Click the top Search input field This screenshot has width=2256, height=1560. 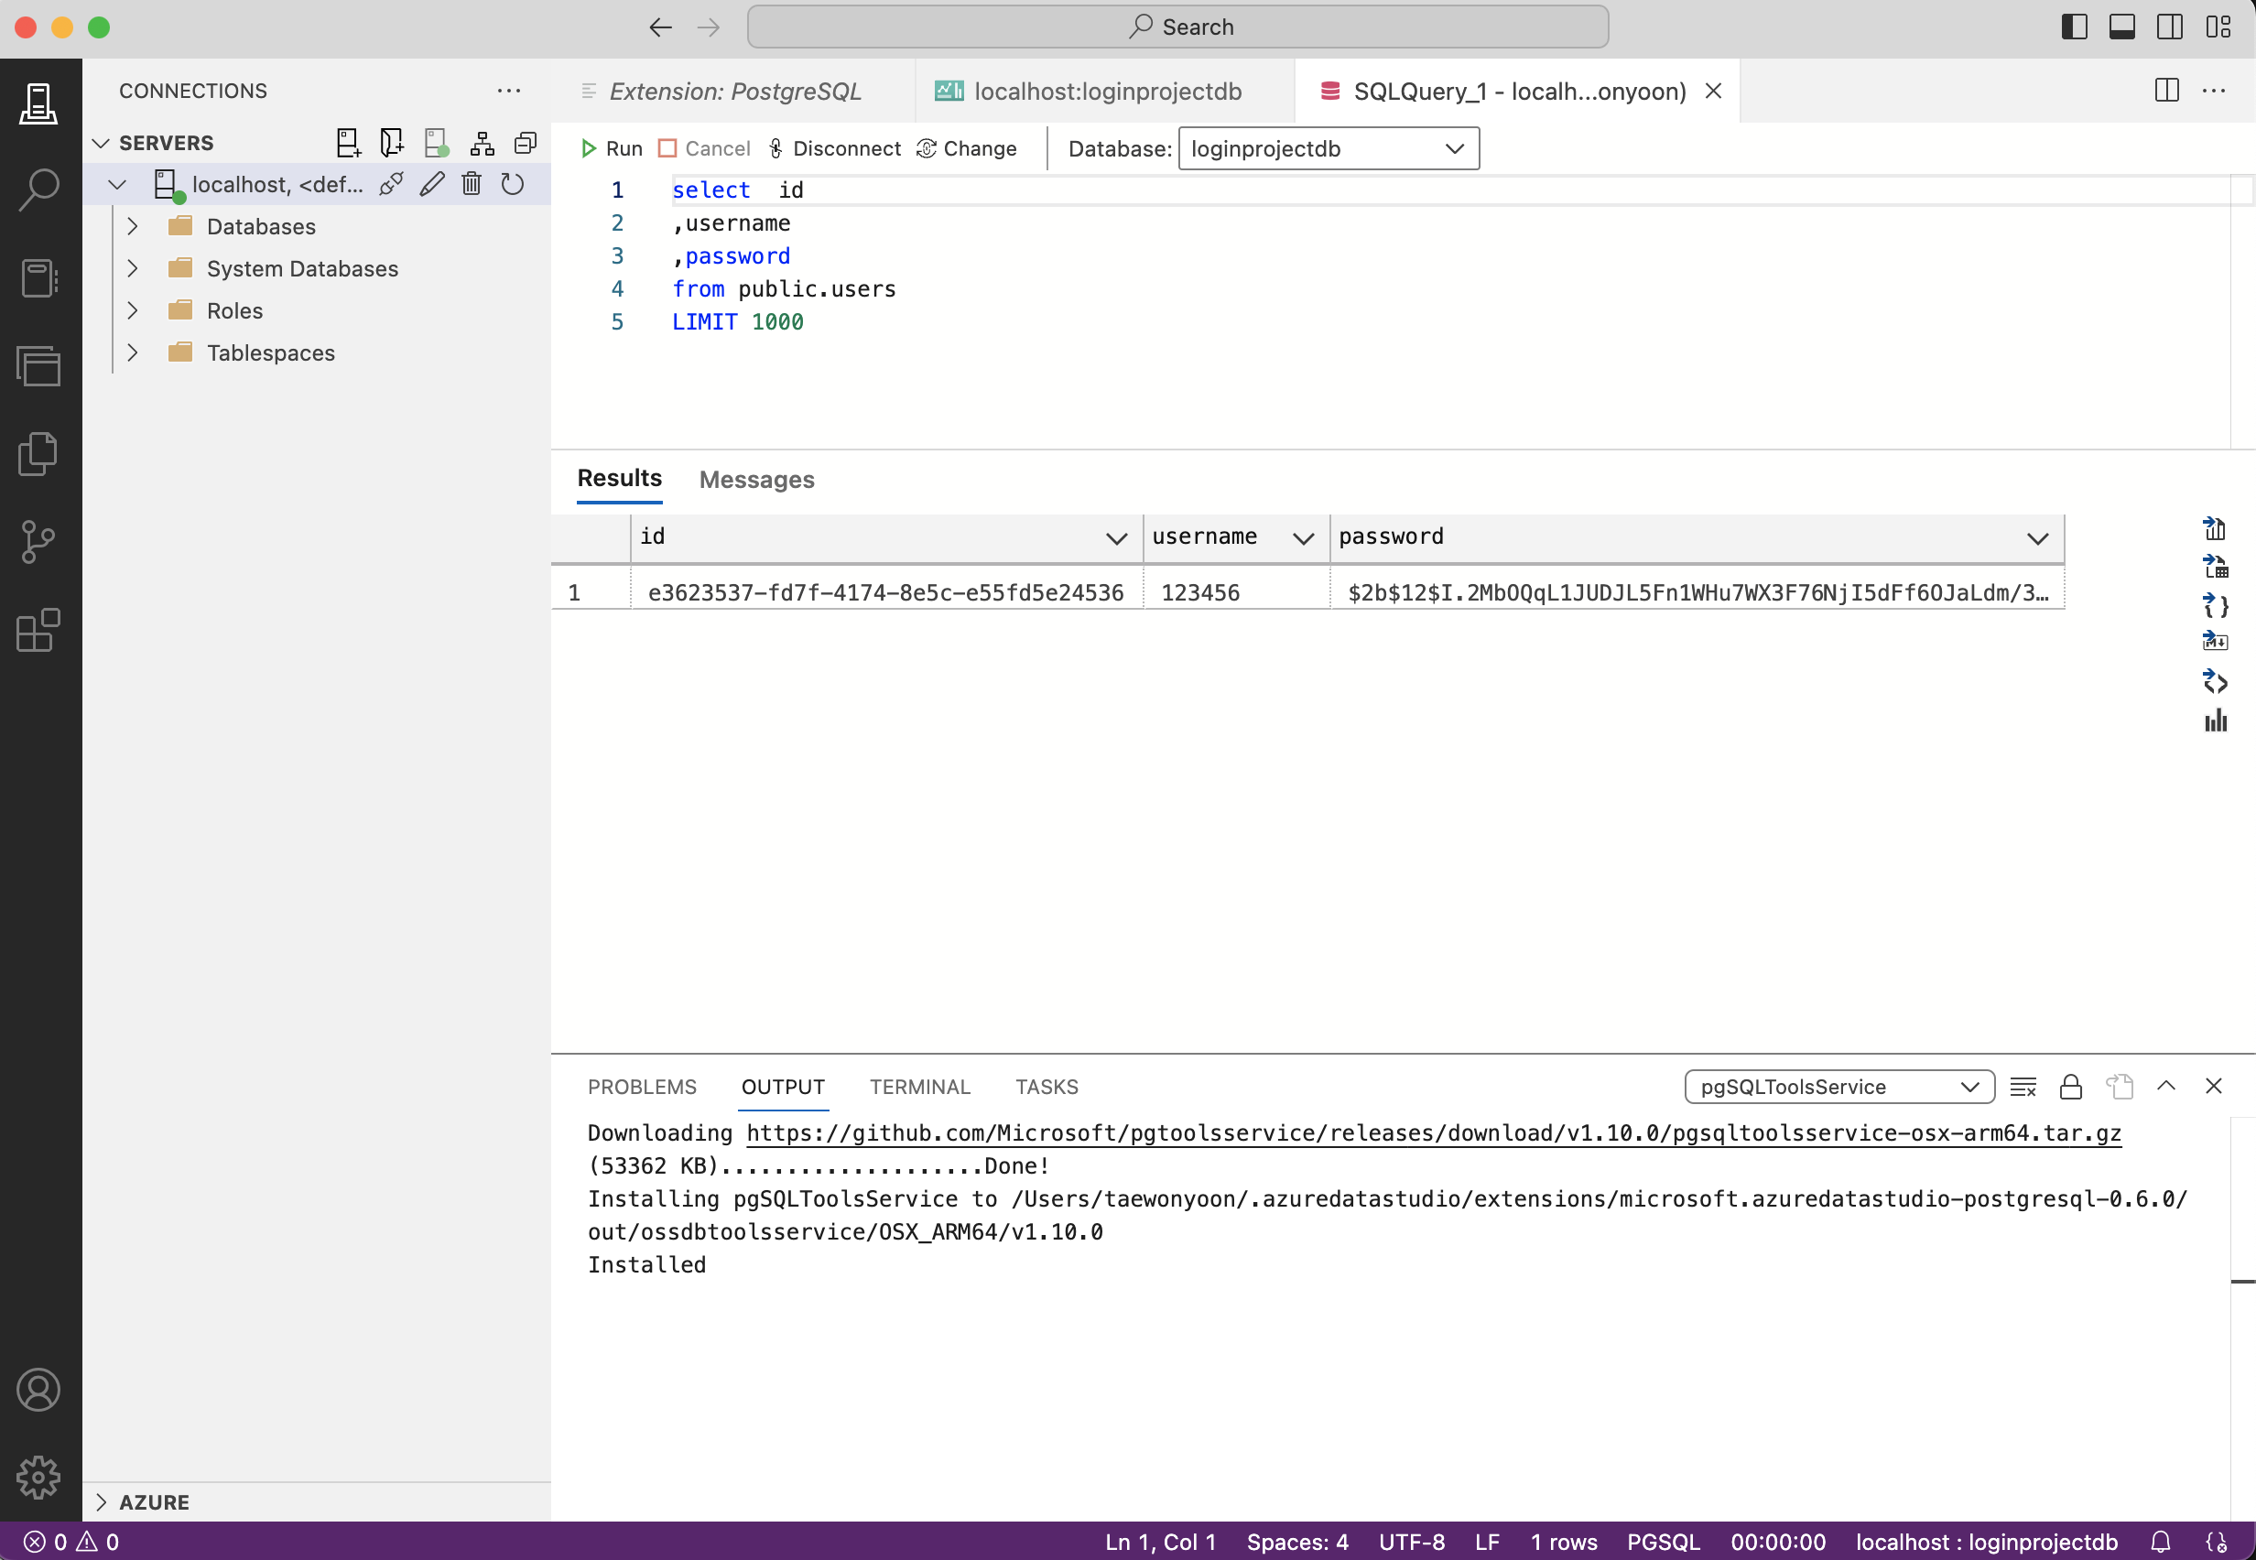(1177, 27)
